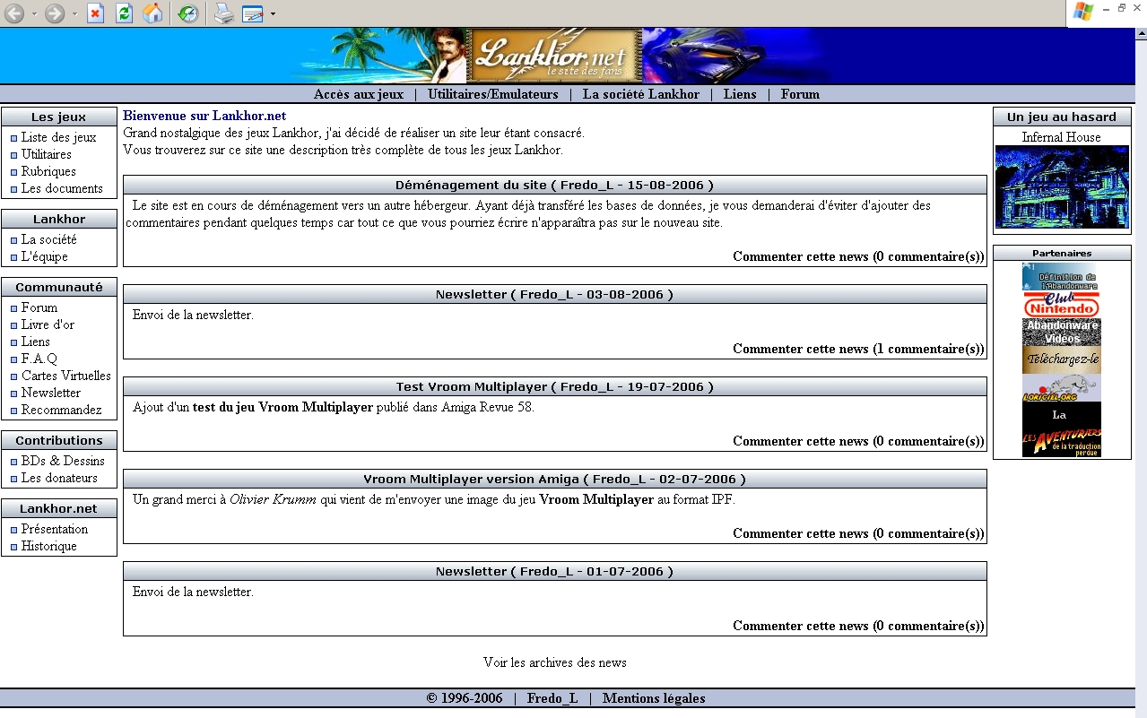1147x718 pixels.
Task: Click the 'Un jeu au hasard' panel header
Action: click(1062, 117)
